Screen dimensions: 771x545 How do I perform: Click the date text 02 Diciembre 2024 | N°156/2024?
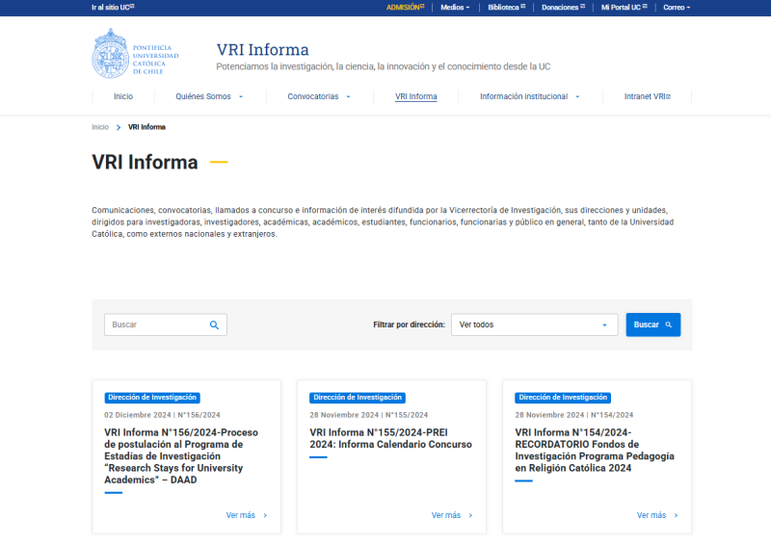point(162,415)
